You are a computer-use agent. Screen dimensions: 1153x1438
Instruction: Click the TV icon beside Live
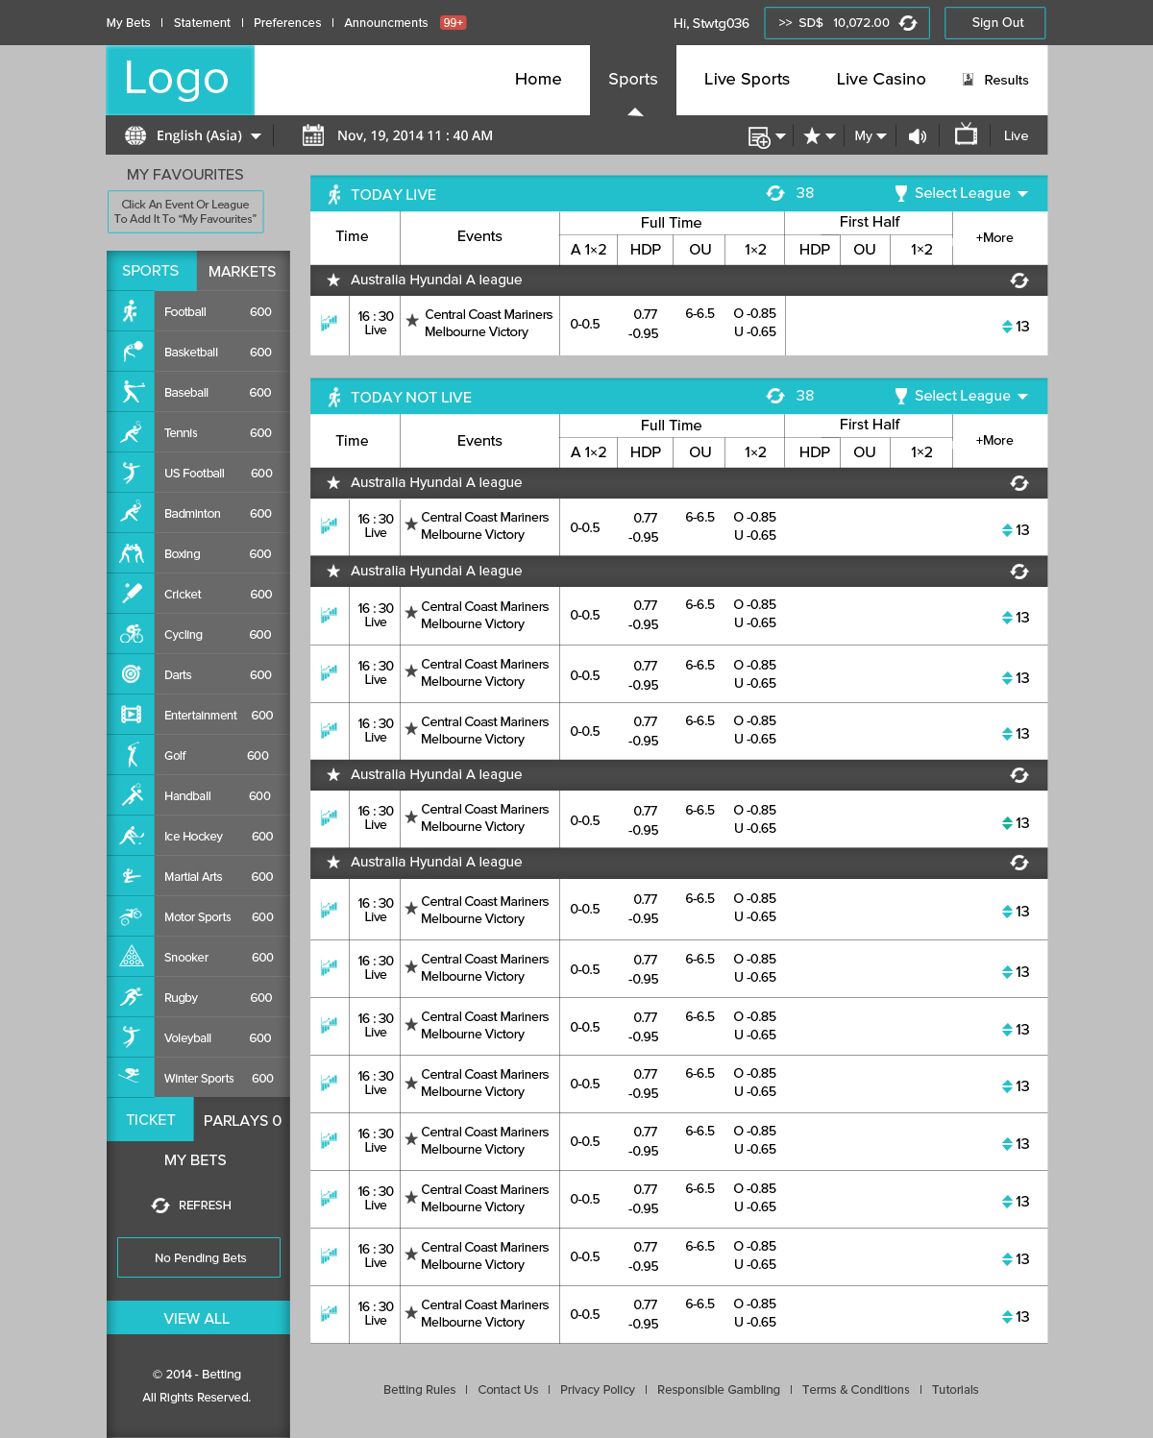tap(966, 134)
